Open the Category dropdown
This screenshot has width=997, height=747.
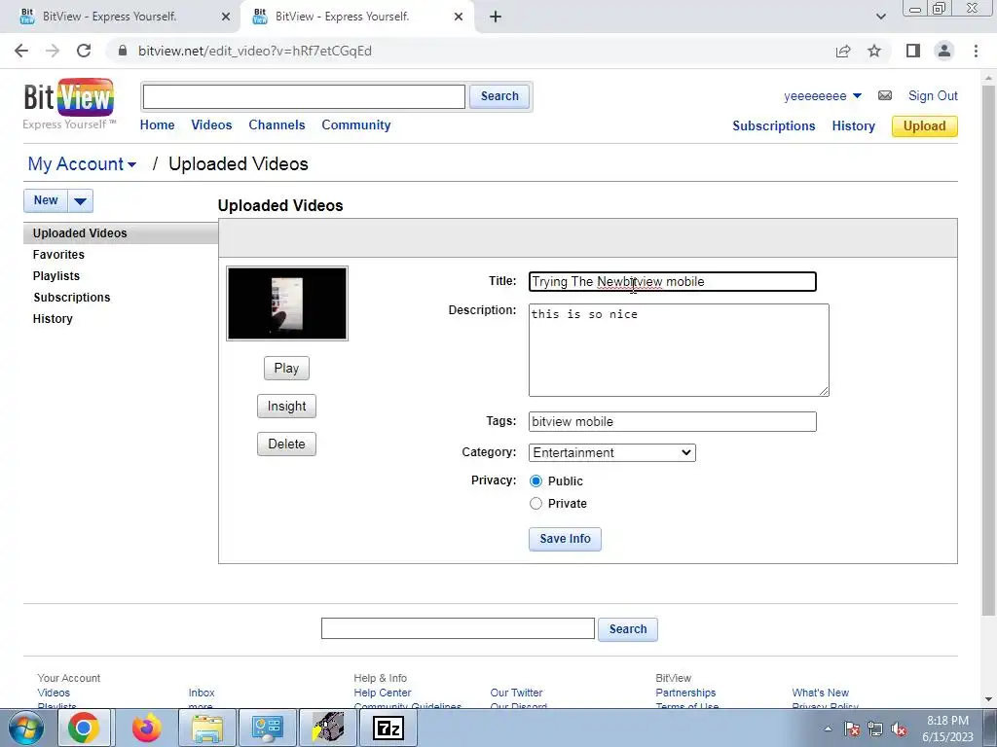pos(612,453)
